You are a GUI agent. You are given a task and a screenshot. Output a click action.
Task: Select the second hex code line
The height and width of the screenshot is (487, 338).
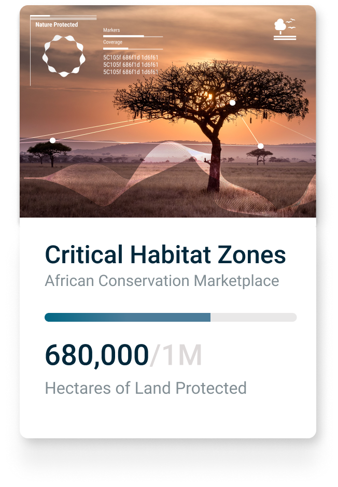[131, 64]
